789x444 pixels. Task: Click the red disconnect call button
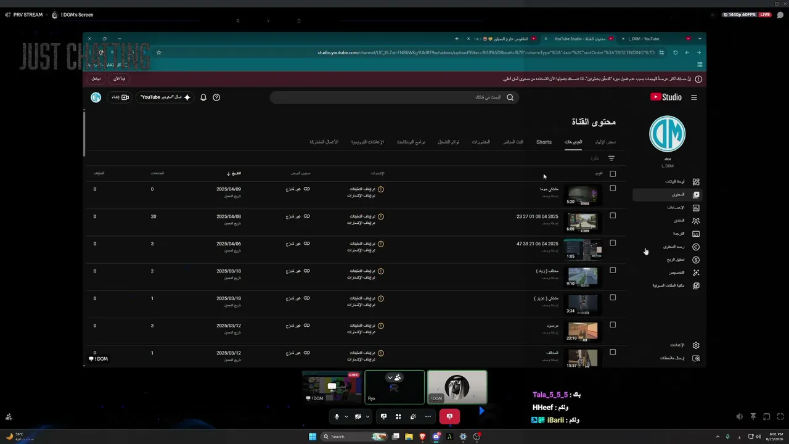tap(449, 416)
